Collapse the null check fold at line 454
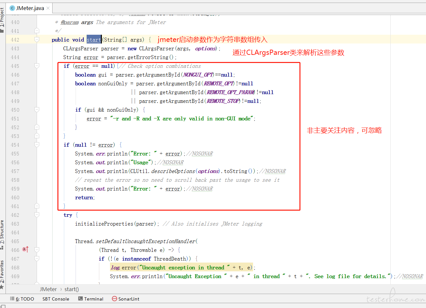Viewport: 426px width, 308px height. click(37, 145)
